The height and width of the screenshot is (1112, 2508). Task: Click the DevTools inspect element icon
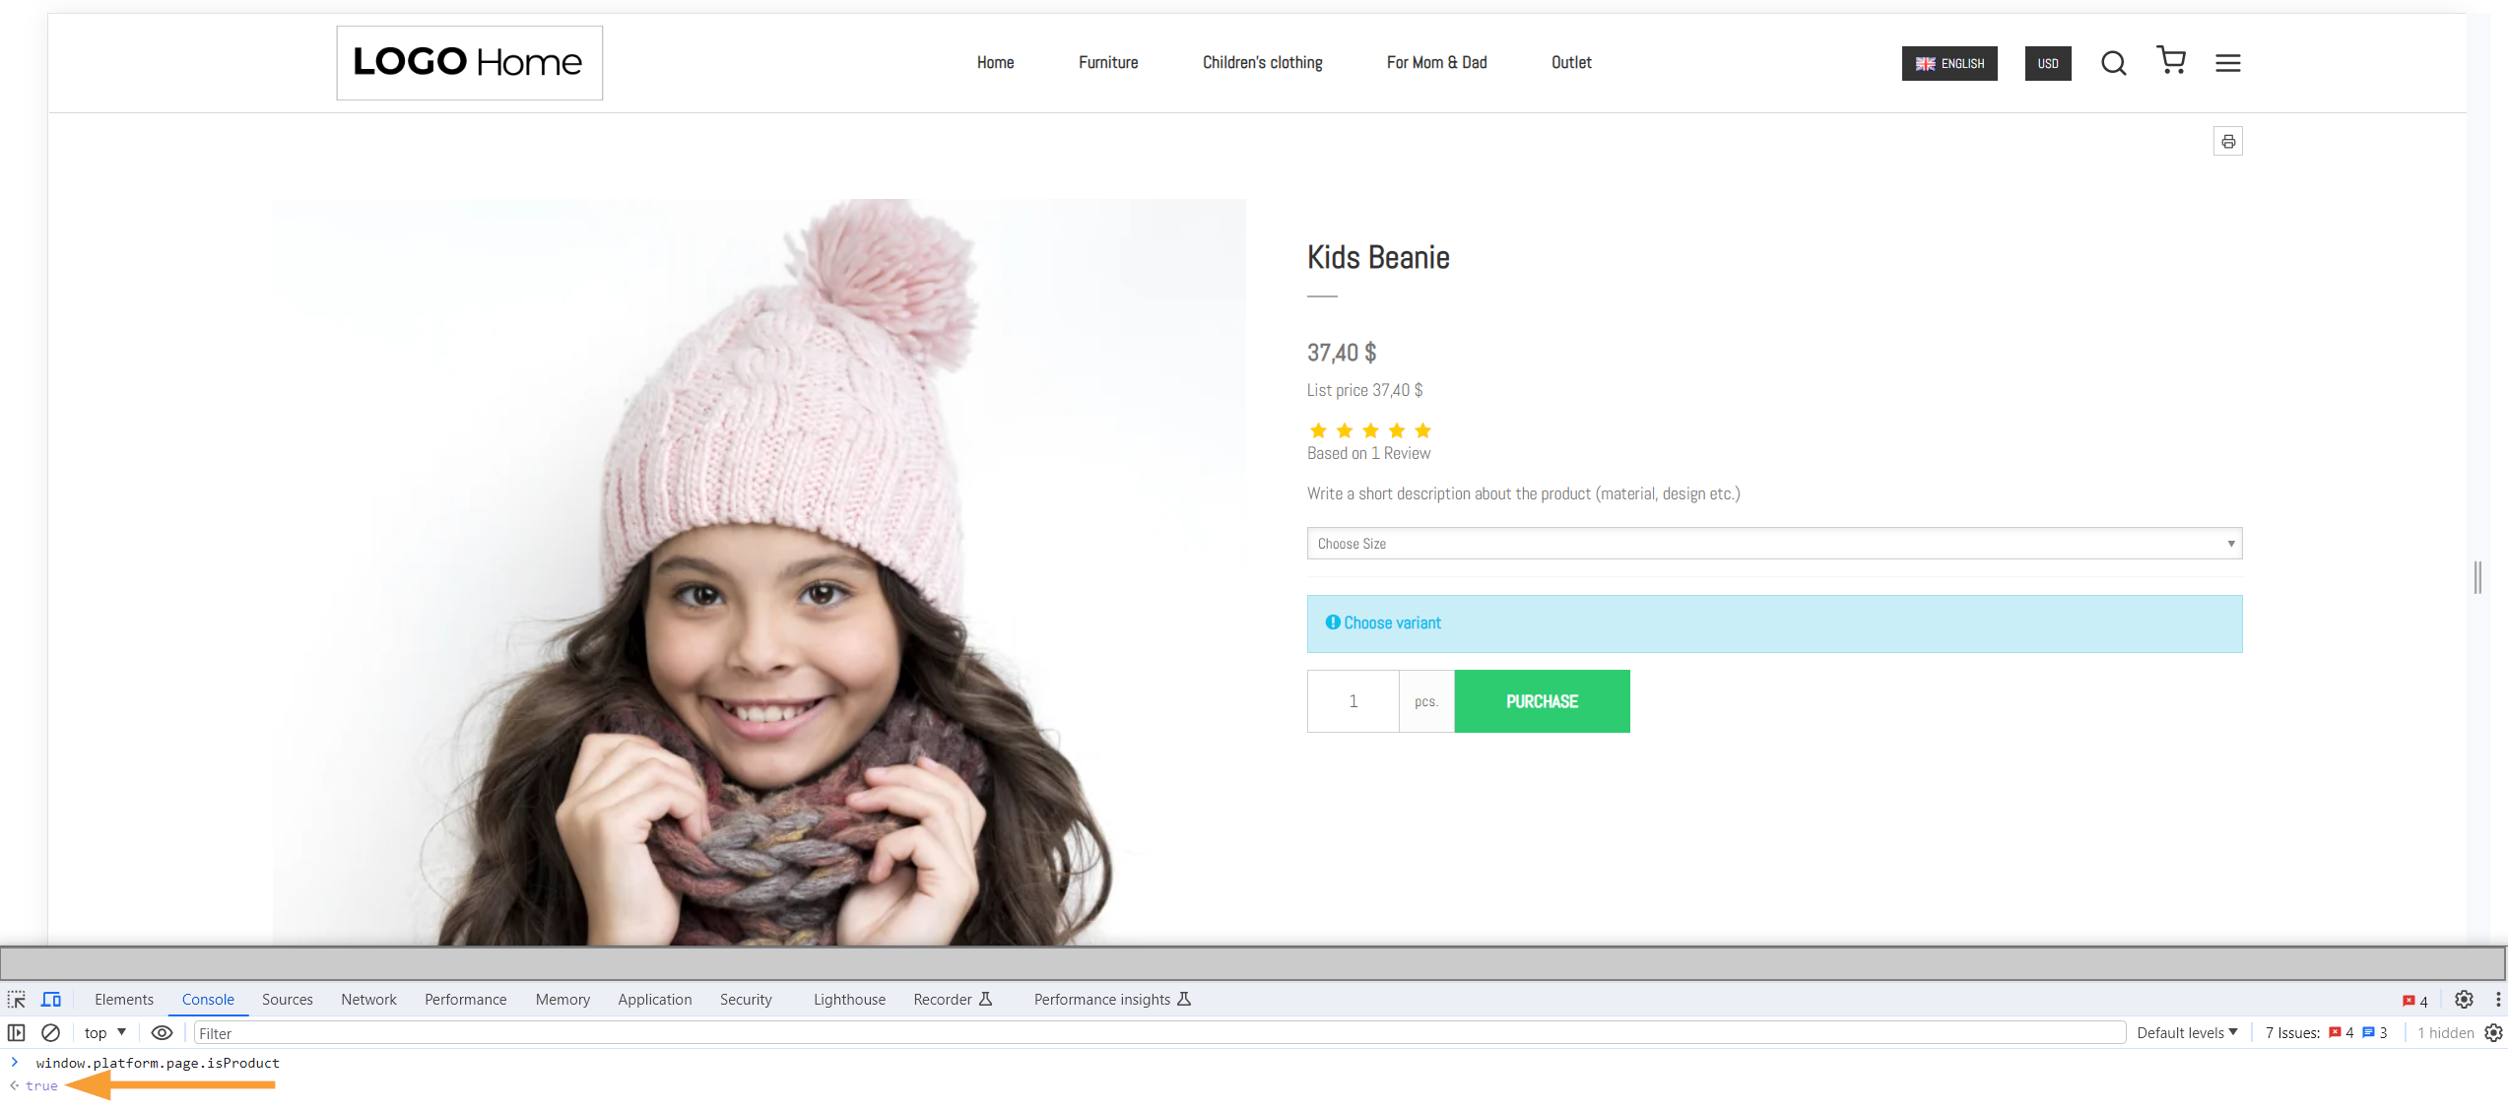[x=19, y=999]
